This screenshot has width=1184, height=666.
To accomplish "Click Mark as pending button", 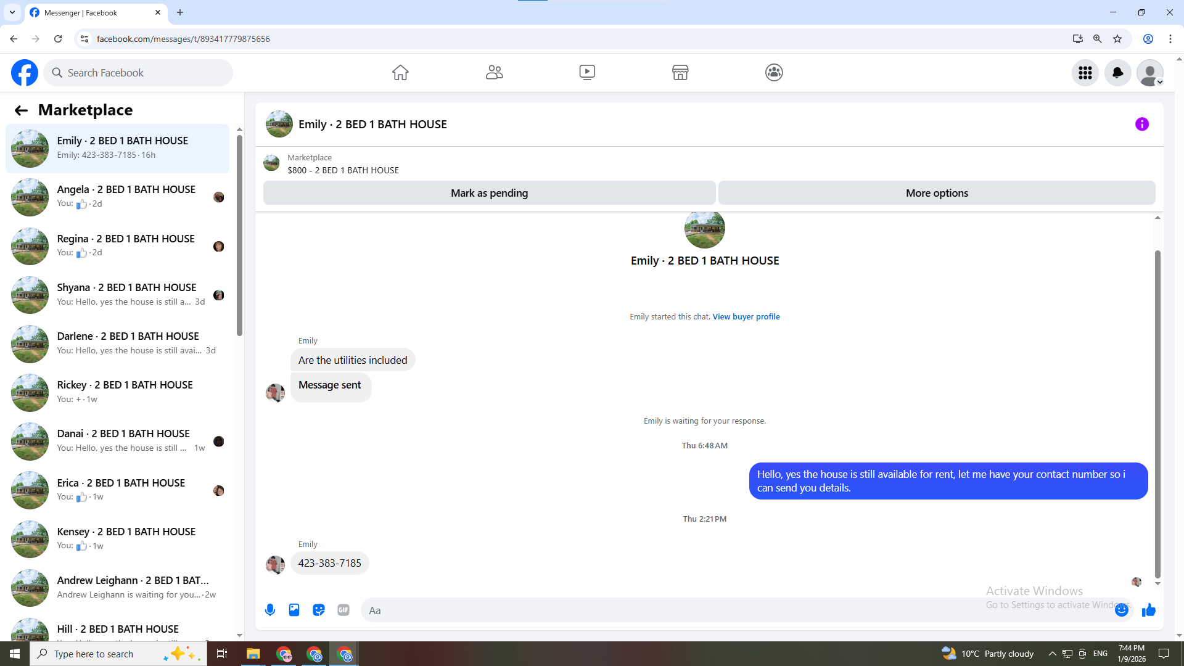I will [489, 193].
